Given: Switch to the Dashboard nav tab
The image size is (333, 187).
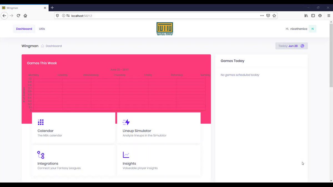Looking at the screenshot, I should click(x=24, y=29).
